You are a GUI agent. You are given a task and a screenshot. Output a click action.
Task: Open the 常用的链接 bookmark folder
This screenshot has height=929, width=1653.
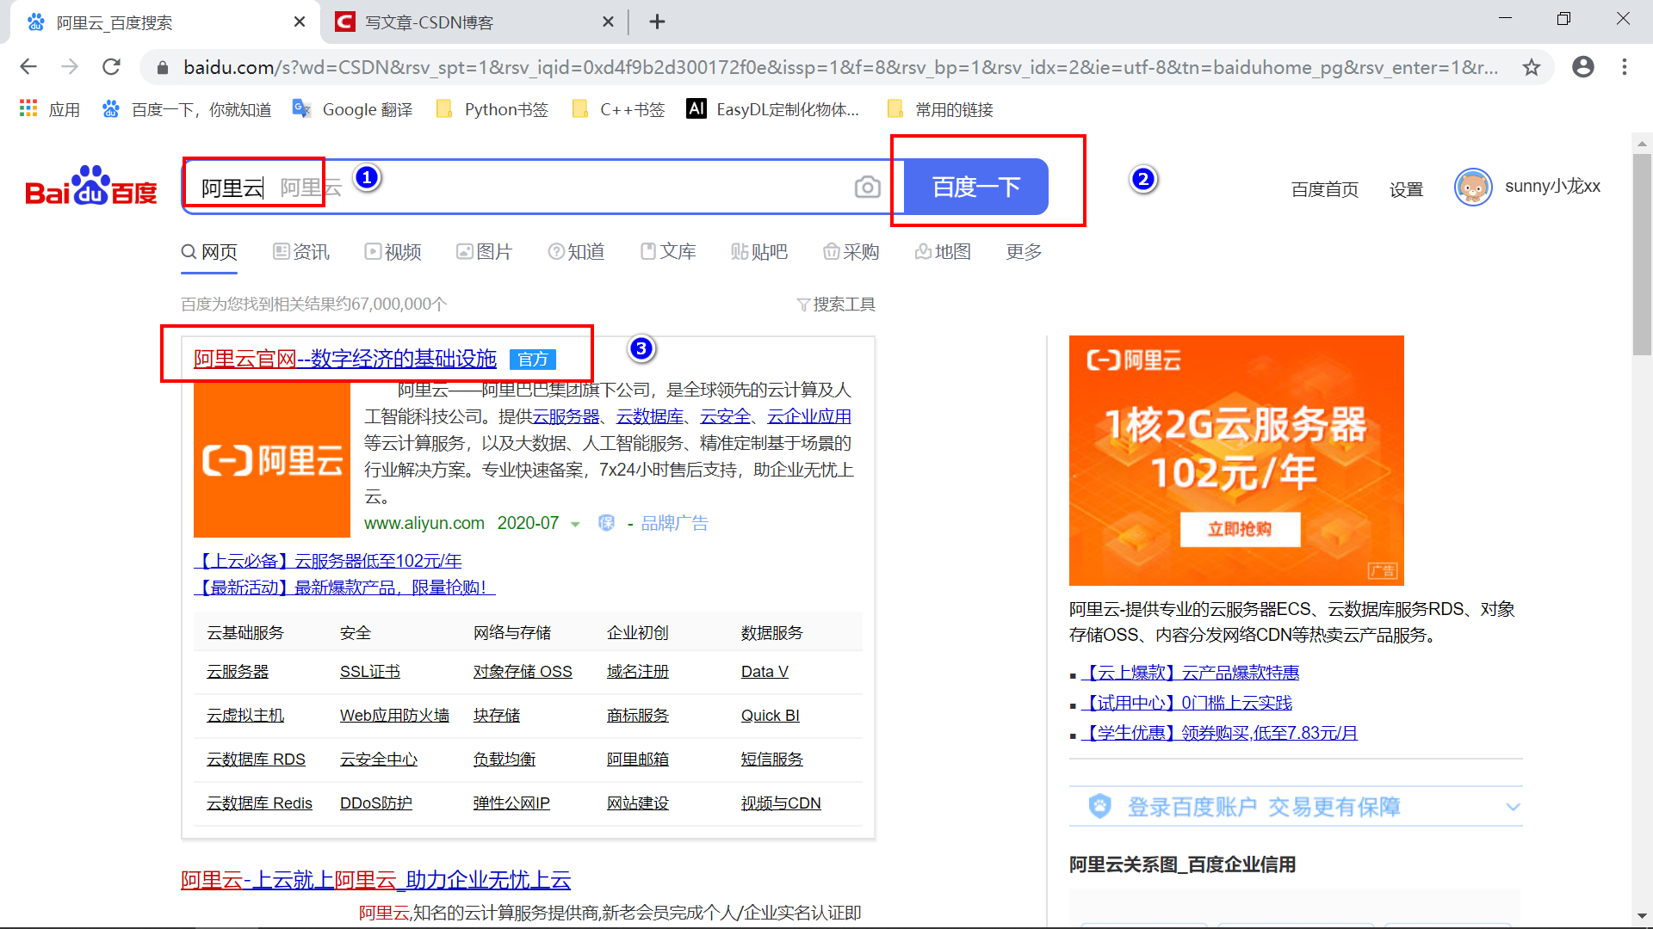tap(939, 109)
